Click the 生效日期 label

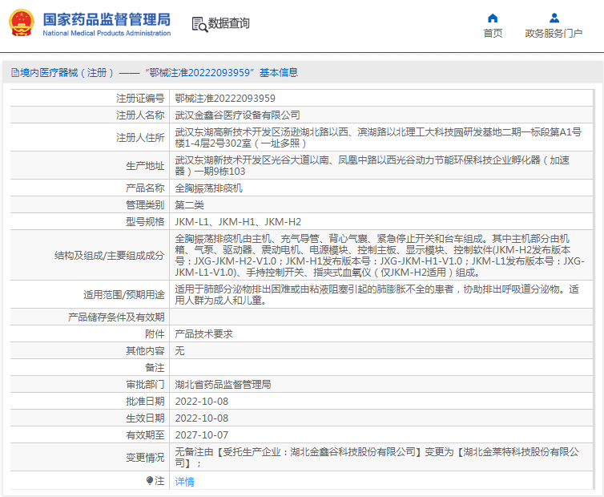[x=145, y=418]
